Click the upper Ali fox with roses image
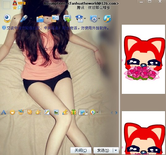The image size is (166, 155). coord(143,59)
